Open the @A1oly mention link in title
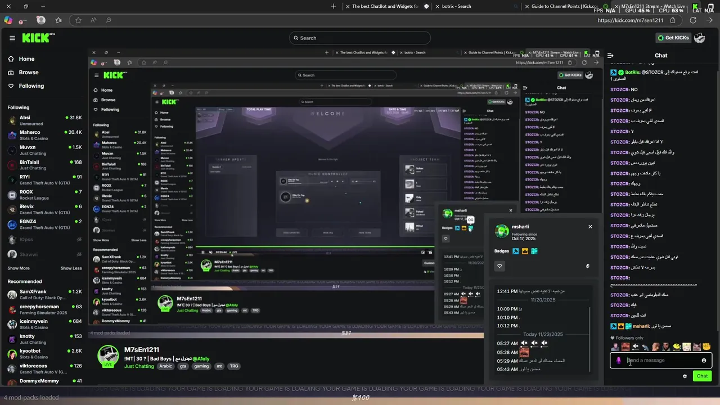This screenshot has height=405, width=720. coord(201,358)
